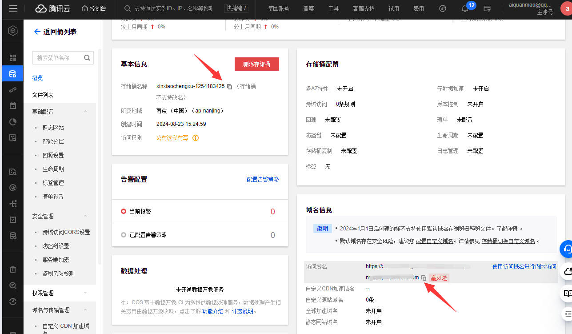Select 跨域访问CORS设置 menu item

(x=66, y=232)
